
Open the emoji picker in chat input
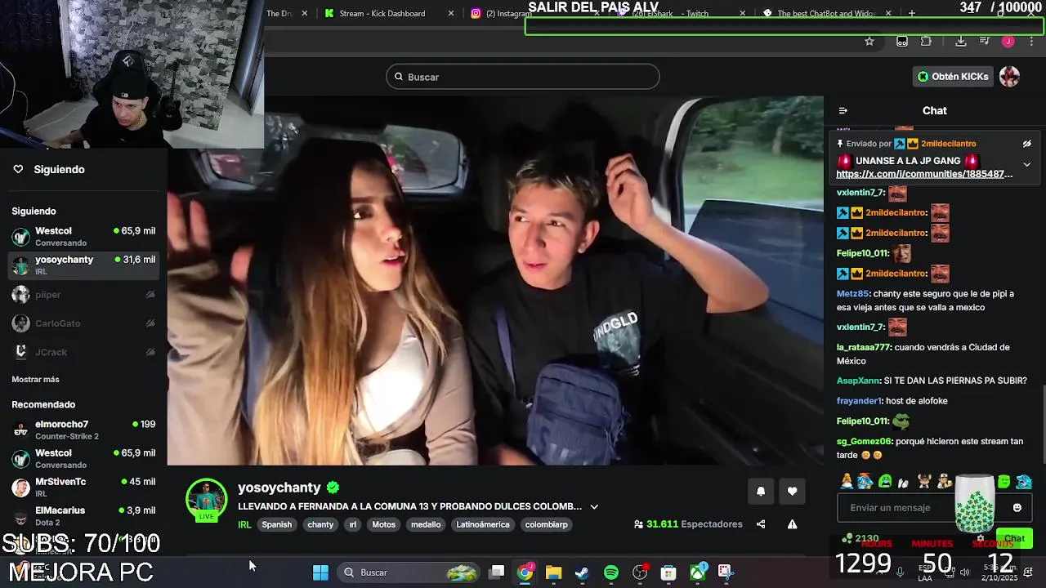(1017, 508)
